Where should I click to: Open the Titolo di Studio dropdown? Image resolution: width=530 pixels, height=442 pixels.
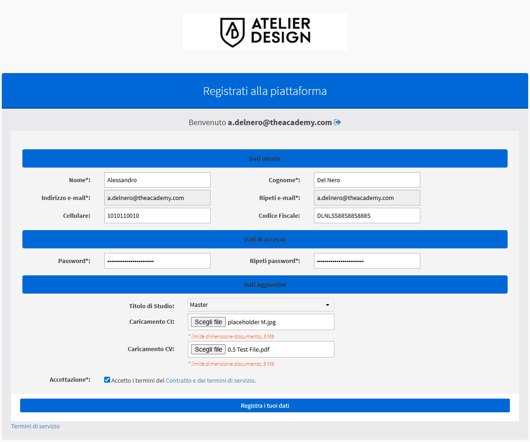pos(261,305)
